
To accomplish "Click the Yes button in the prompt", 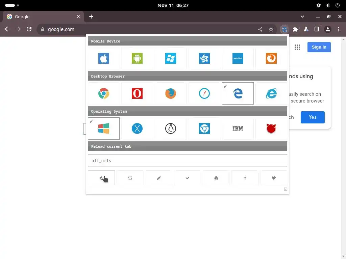I will (313, 117).
